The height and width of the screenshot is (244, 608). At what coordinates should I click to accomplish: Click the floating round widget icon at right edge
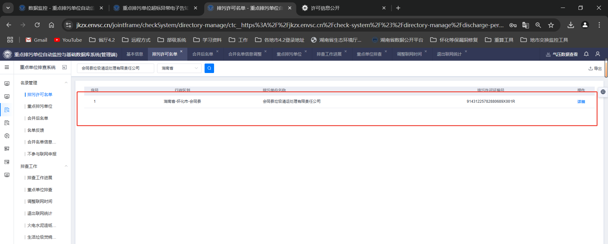click(603, 92)
